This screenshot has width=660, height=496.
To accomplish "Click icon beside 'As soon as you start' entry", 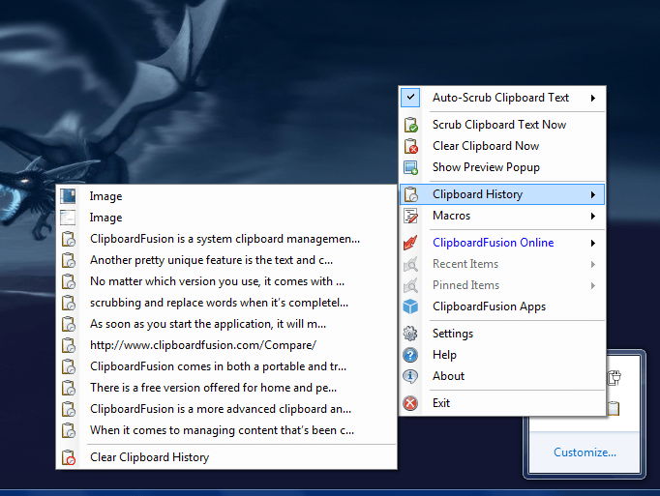I will pyautogui.click(x=68, y=324).
